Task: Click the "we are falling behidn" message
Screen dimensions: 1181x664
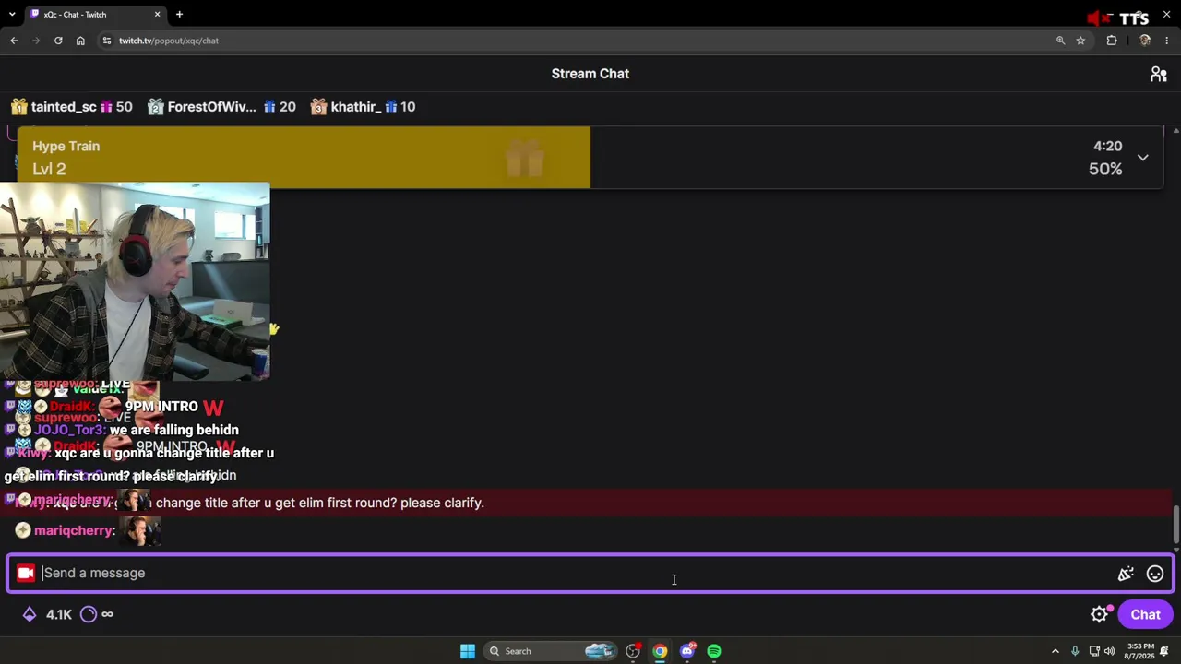Action: coord(174,430)
